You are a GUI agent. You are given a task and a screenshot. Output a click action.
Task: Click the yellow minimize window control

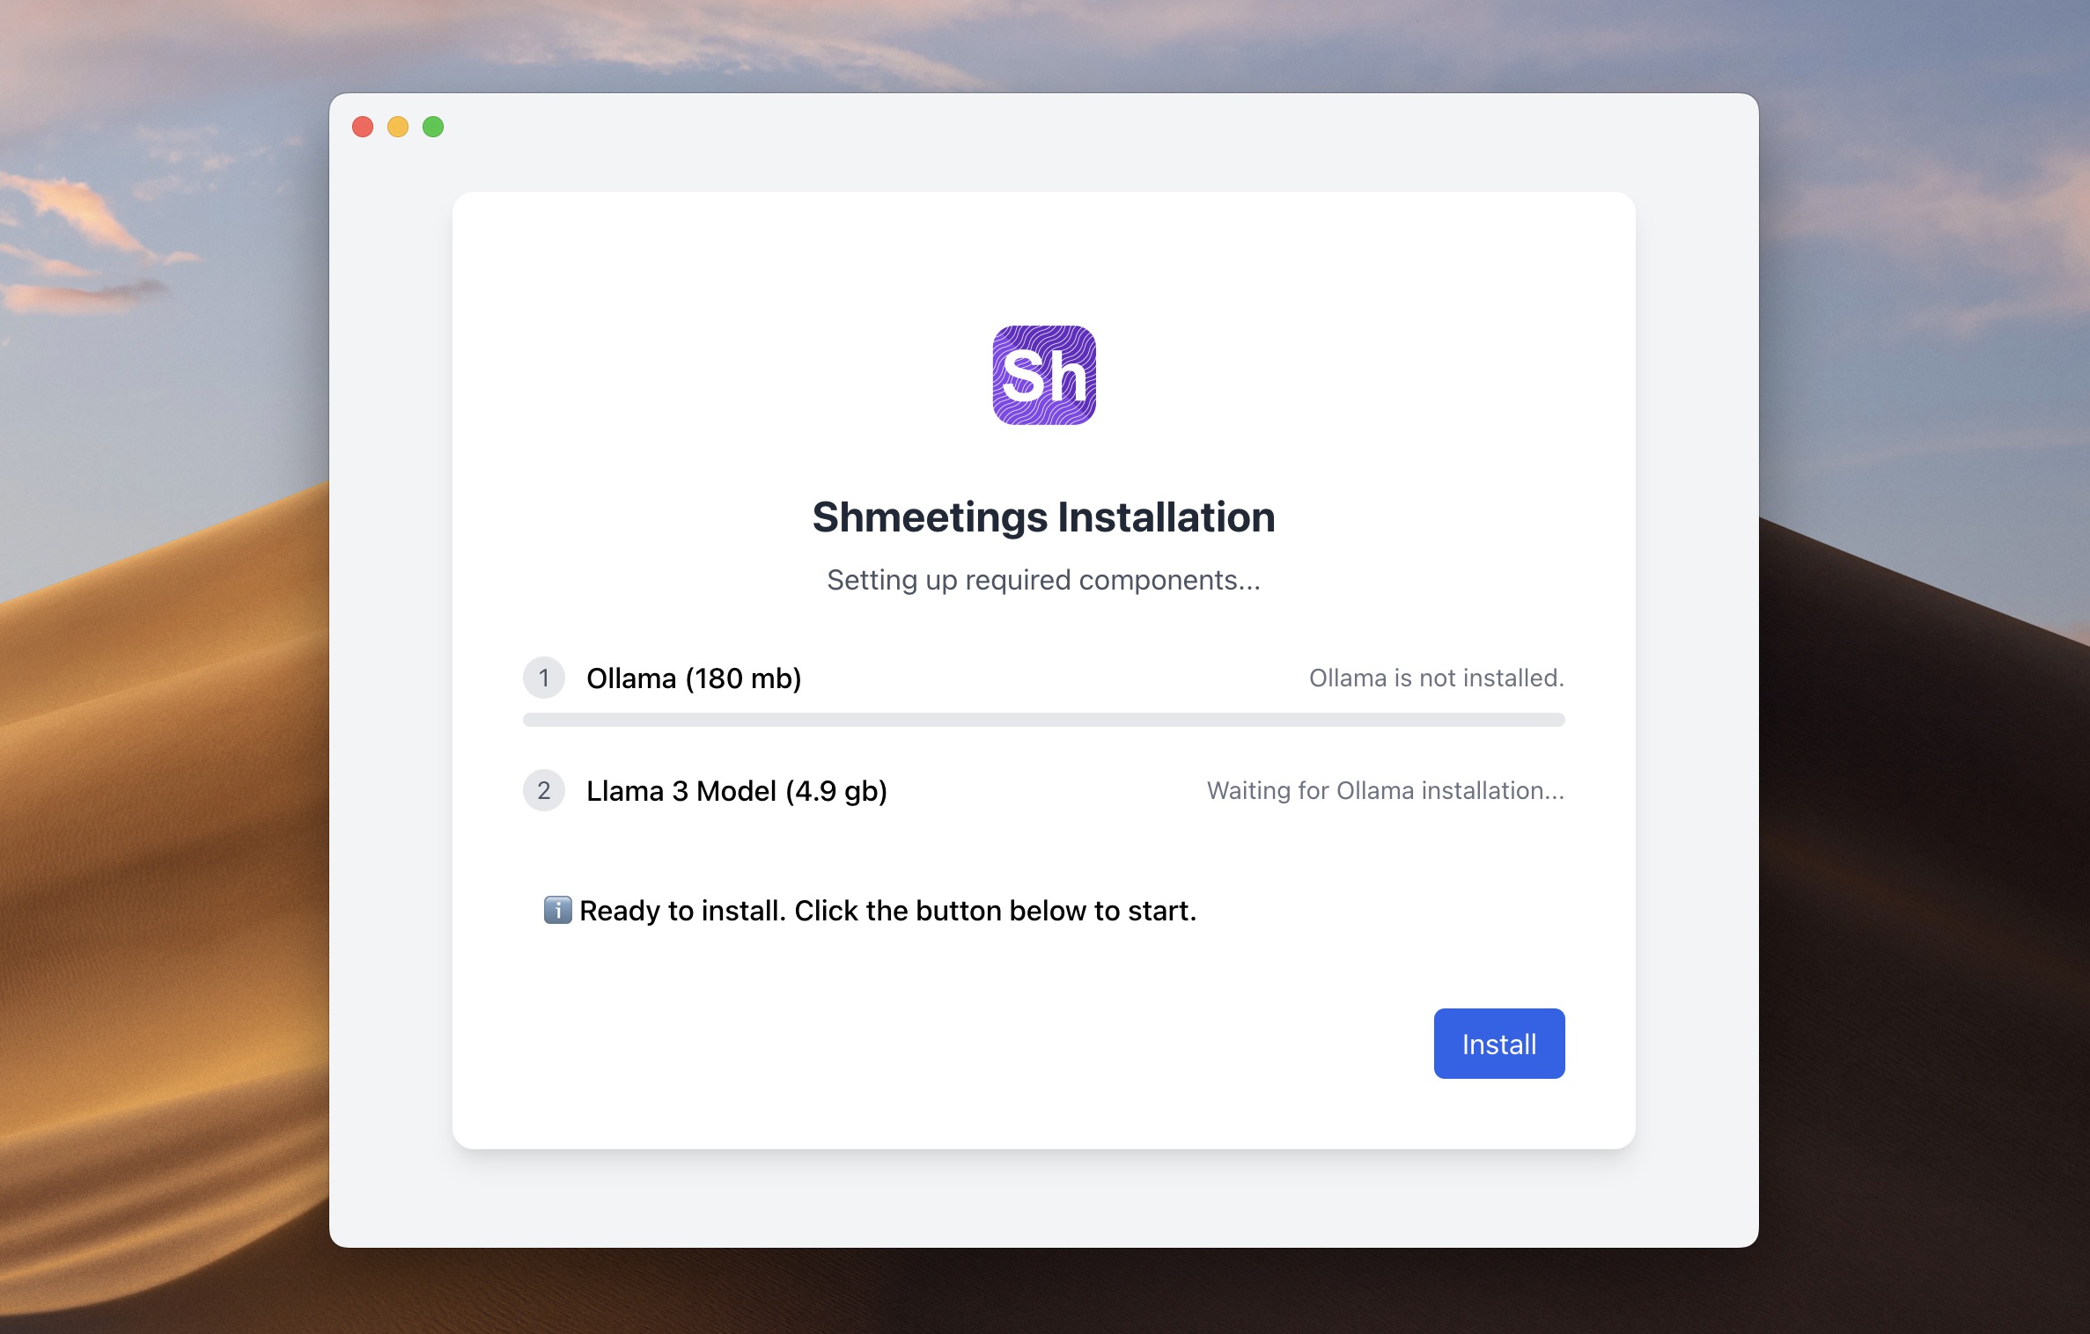click(x=398, y=127)
